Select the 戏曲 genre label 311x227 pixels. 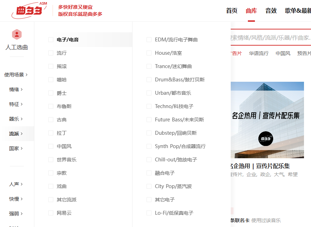click(62, 186)
